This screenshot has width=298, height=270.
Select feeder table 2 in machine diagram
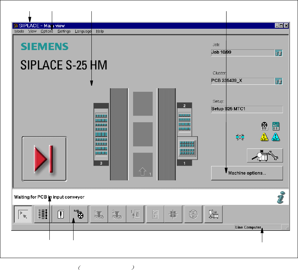pos(184,119)
